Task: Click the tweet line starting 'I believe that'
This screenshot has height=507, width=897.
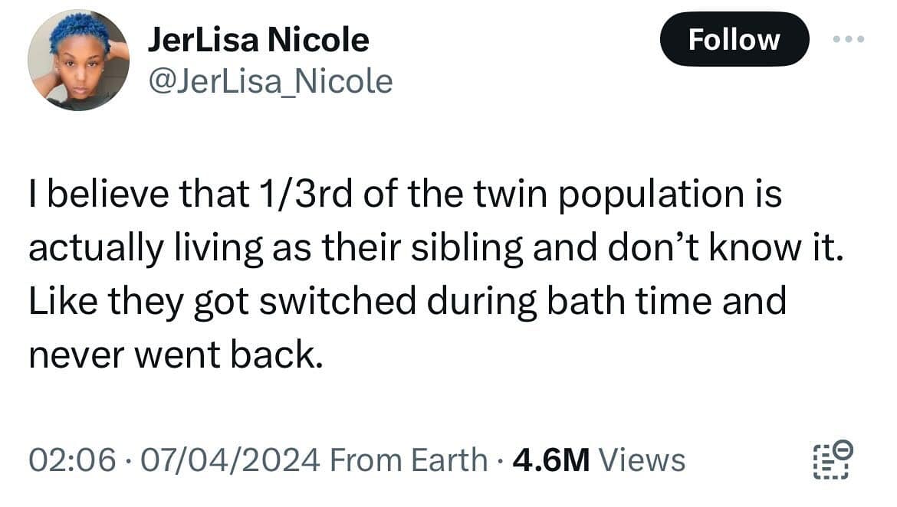Action: pos(405,195)
